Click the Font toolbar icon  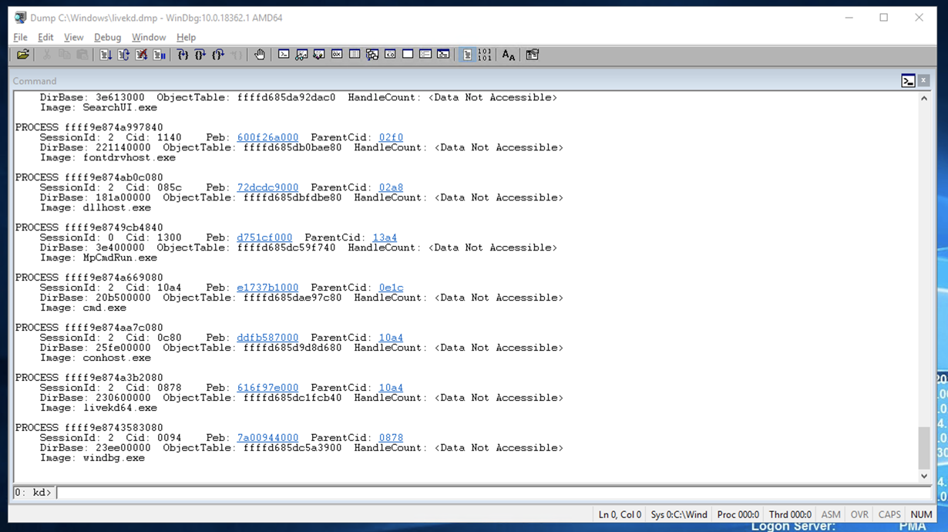pyautogui.click(x=509, y=55)
